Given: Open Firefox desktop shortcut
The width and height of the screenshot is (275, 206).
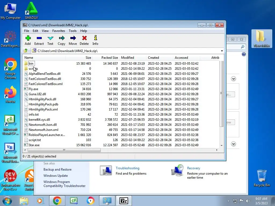Looking at the screenshot, I should (x=10, y=94).
